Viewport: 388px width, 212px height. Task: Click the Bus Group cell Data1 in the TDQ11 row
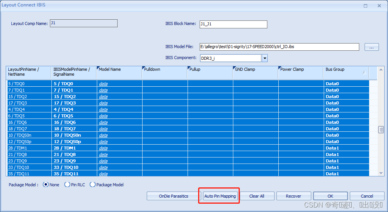pos(346,174)
